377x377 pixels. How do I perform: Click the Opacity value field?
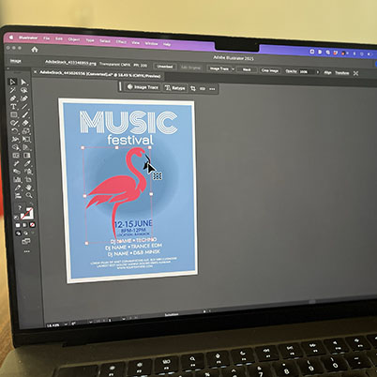coord(307,71)
